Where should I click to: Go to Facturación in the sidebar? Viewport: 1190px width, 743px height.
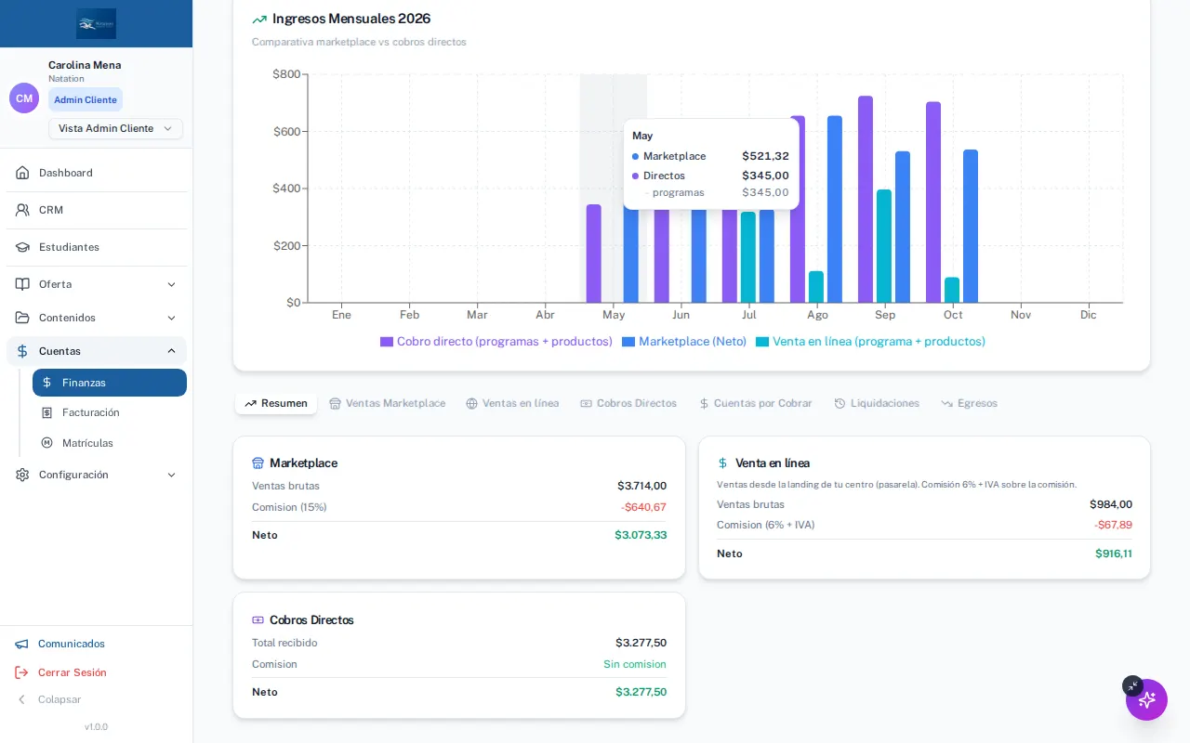pyautogui.click(x=110, y=412)
